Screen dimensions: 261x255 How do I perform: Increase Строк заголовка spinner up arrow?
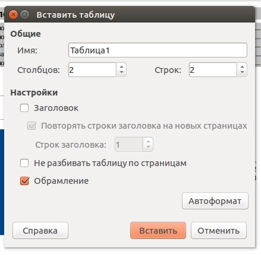click(x=148, y=141)
